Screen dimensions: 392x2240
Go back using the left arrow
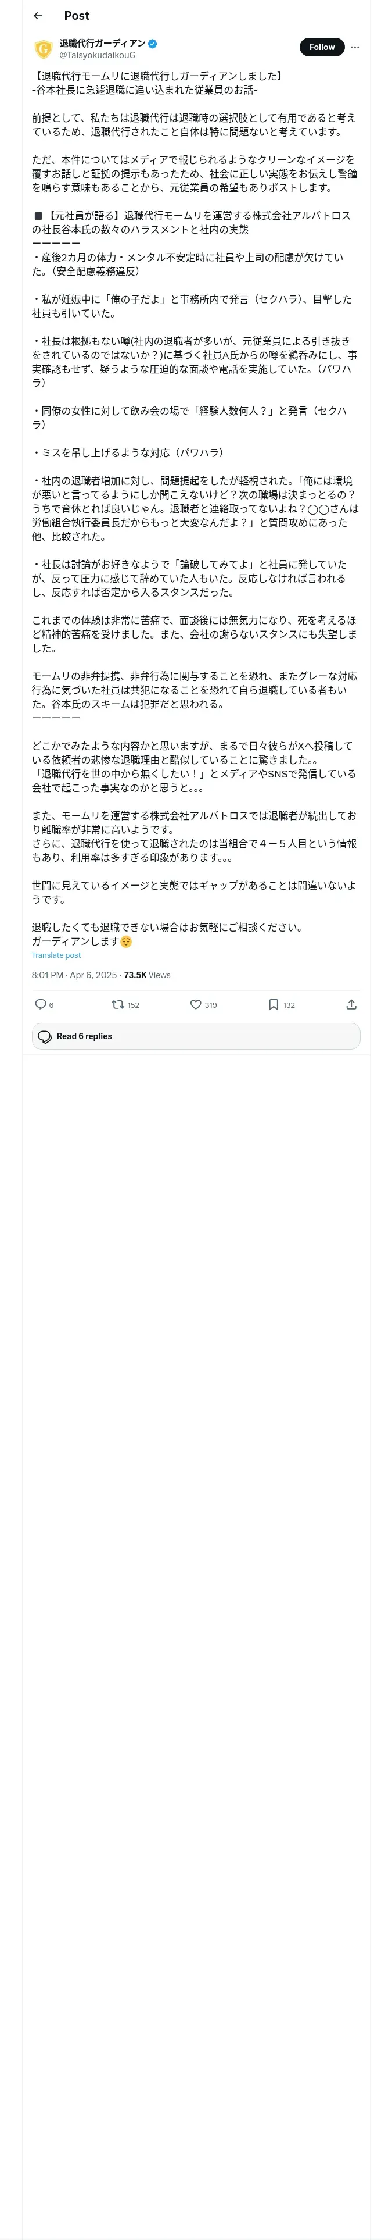pyautogui.click(x=38, y=16)
